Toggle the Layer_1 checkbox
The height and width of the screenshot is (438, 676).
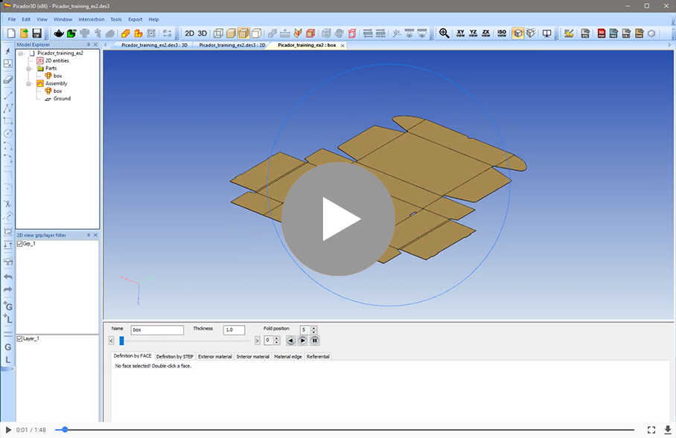[19, 339]
